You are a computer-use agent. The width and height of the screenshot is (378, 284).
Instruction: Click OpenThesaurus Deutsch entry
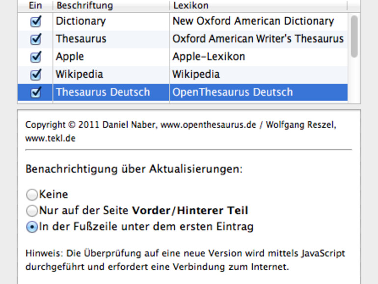(259, 92)
